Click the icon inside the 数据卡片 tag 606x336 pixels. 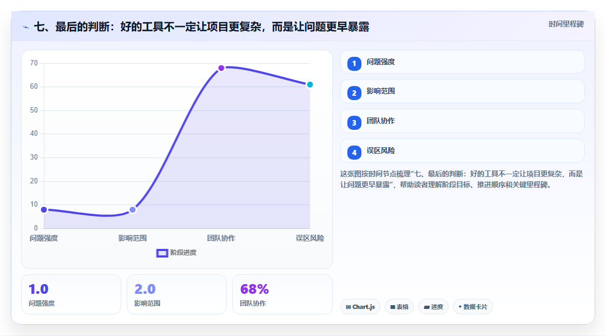click(460, 307)
